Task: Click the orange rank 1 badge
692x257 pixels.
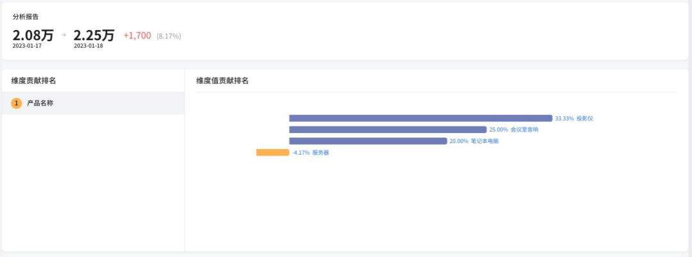Action: [x=17, y=103]
